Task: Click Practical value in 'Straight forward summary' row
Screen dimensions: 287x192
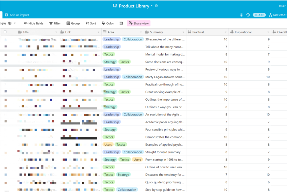Action: [226, 152]
